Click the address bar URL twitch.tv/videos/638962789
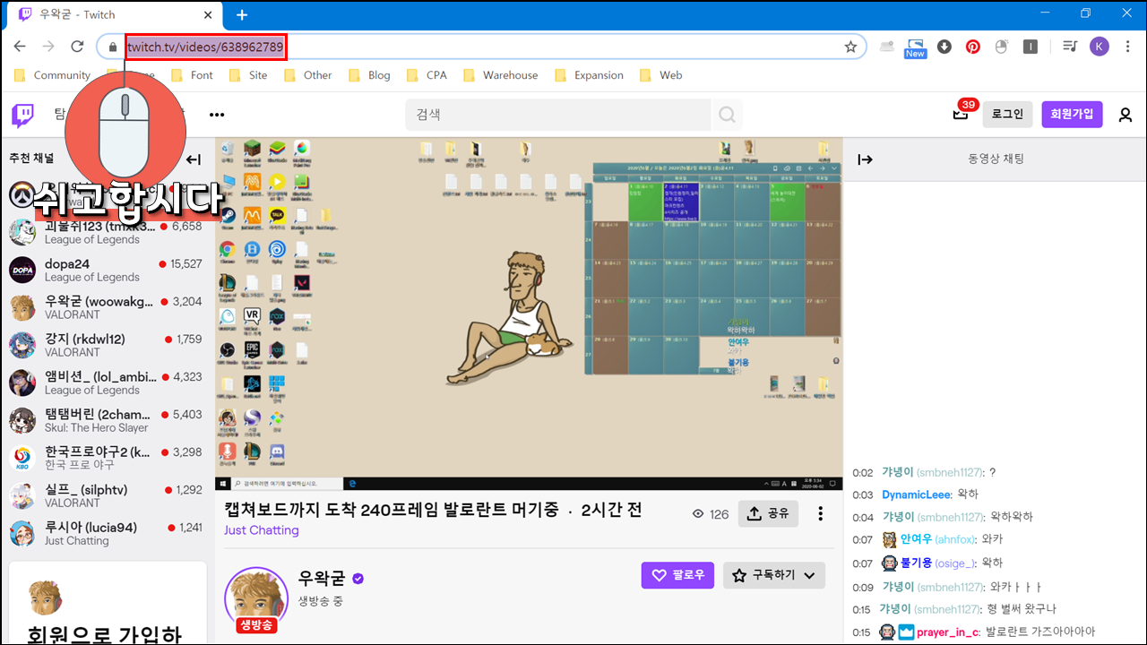 tap(205, 47)
